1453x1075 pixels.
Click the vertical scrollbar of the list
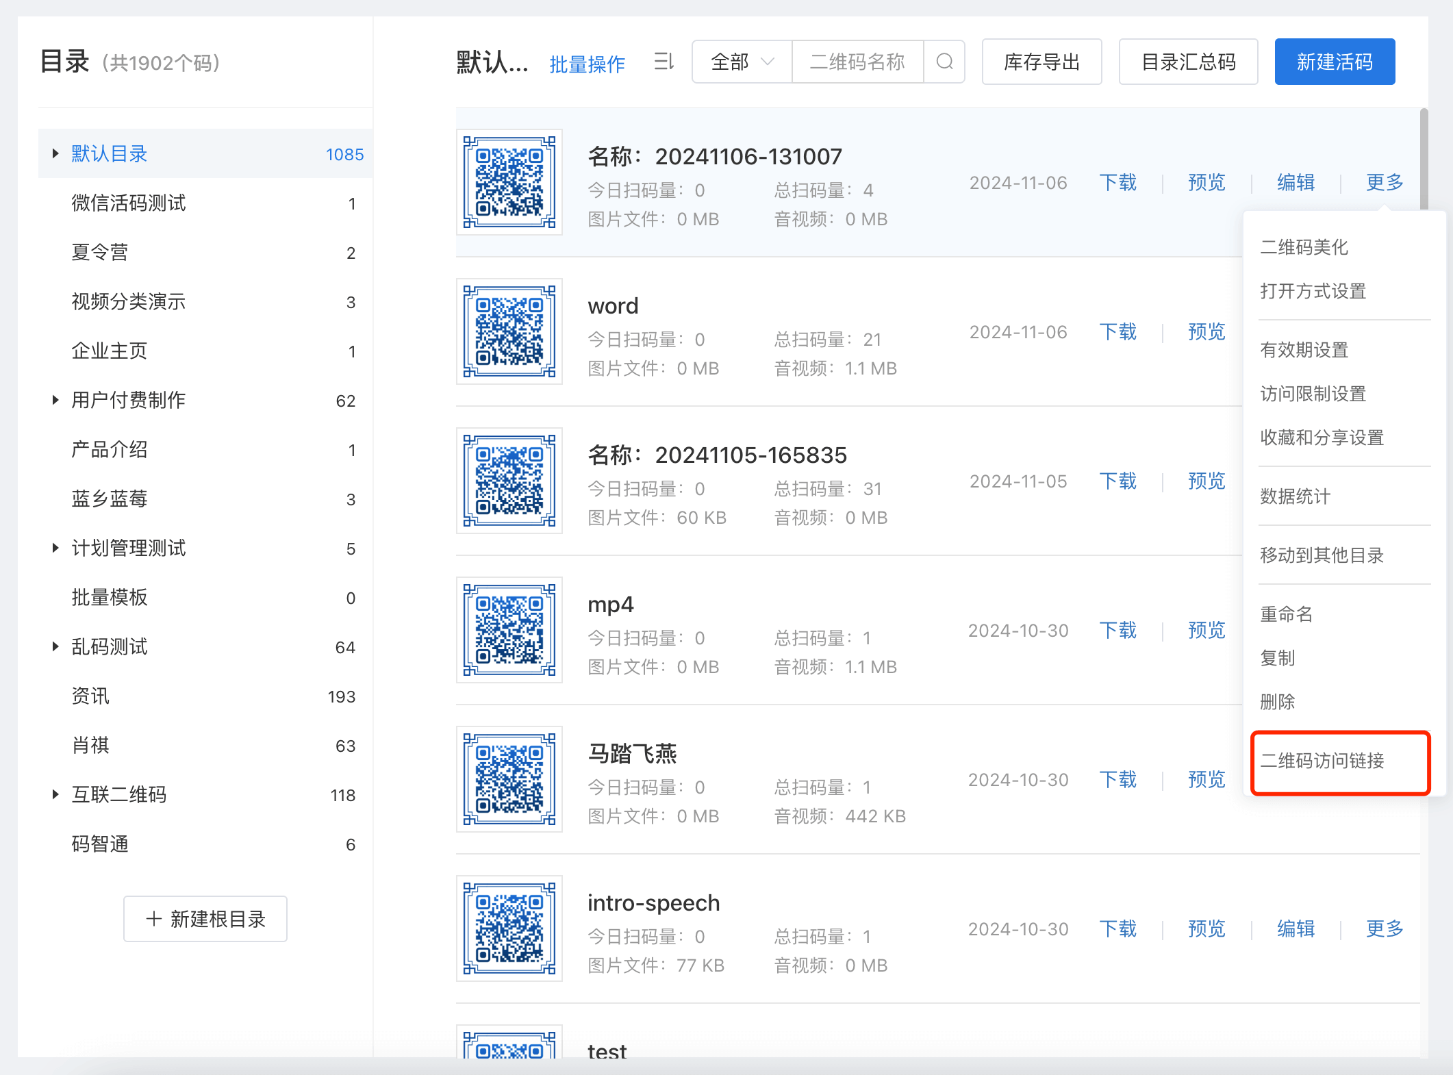pos(1424,157)
